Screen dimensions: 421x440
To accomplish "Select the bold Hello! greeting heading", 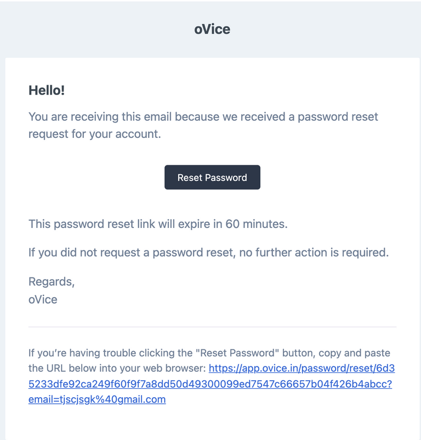I will pos(47,90).
